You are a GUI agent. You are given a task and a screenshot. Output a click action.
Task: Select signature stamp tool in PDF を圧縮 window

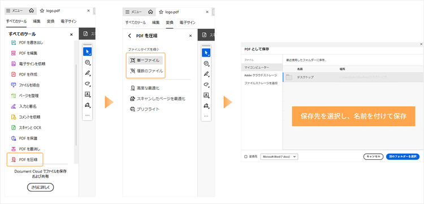point(206,106)
